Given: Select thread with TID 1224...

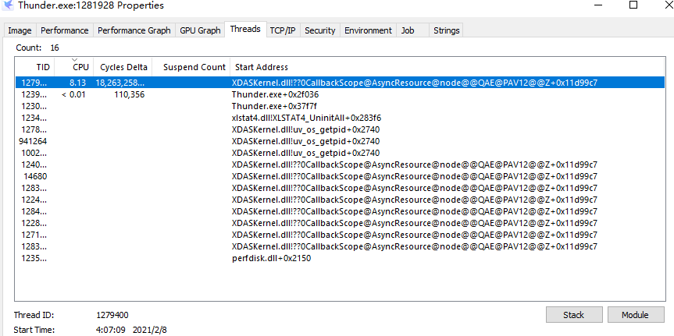Looking at the screenshot, I should 340,200.
